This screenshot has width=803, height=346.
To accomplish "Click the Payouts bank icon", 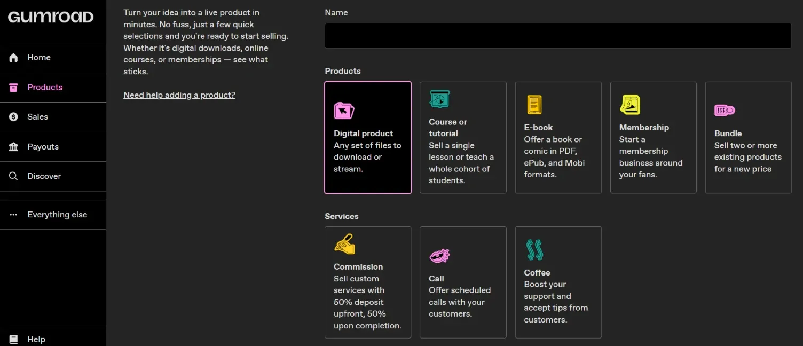I will click(x=14, y=147).
